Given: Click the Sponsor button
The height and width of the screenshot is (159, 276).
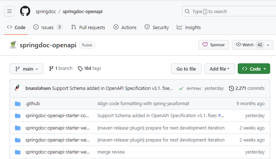Looking at the screenshot, I should point(214,45).
